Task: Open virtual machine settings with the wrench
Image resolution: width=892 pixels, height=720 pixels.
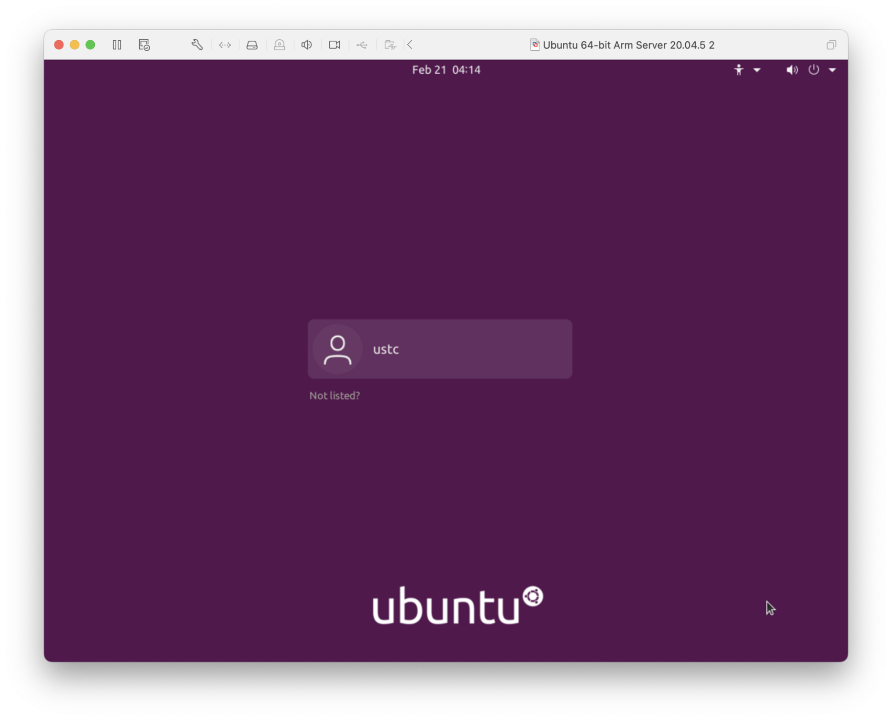Action: click(x=197, y=45)
